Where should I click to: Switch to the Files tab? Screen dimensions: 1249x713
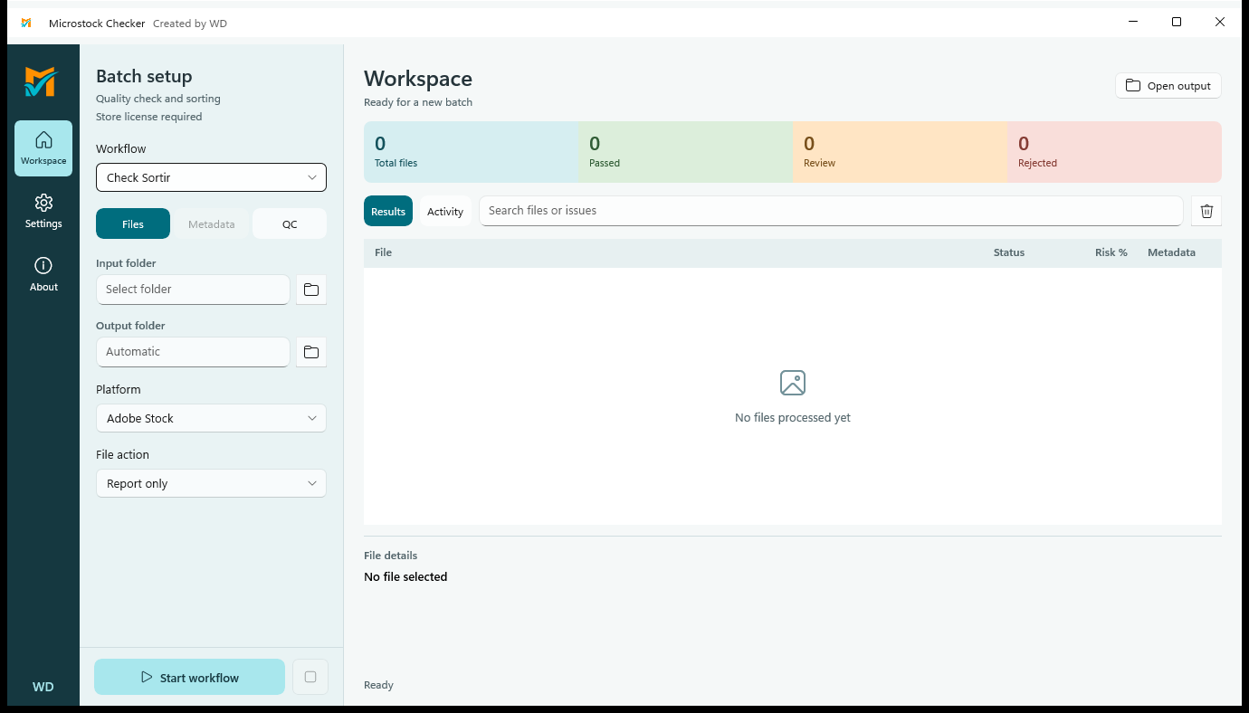click(x=133, y=223)
